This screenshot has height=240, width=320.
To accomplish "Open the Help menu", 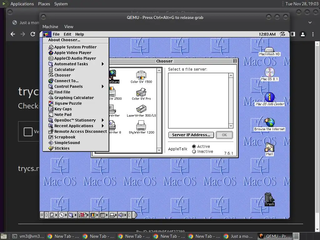I will pos(80,34).
